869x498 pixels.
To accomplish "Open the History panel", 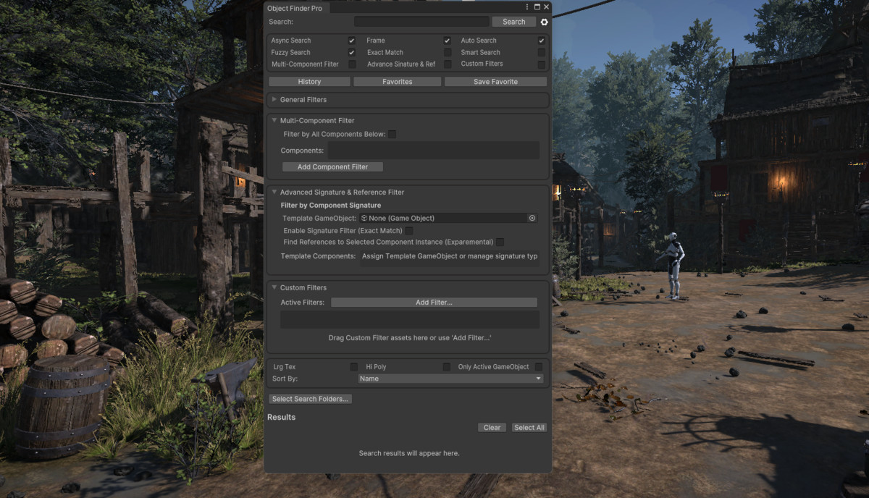I will [x=308, y=81].
